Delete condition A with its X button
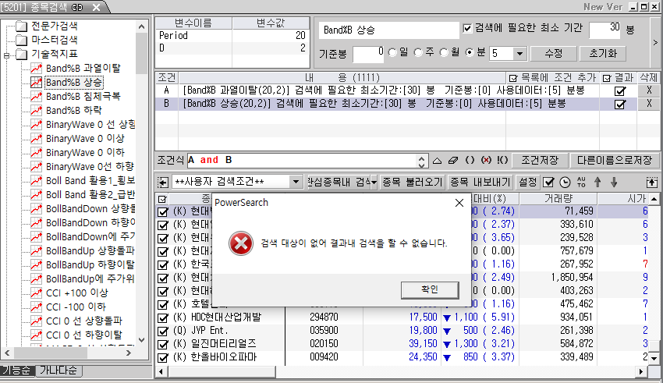663x383 pixels. [x=649, y=90]
